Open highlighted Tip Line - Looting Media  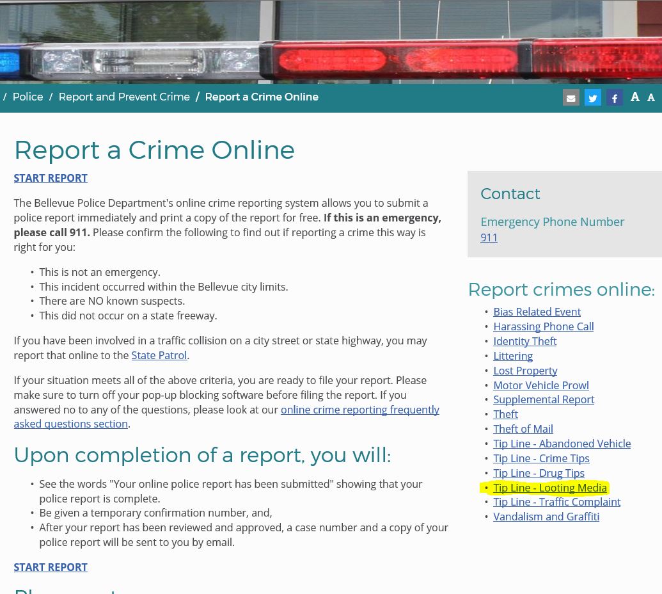point(549,488)
